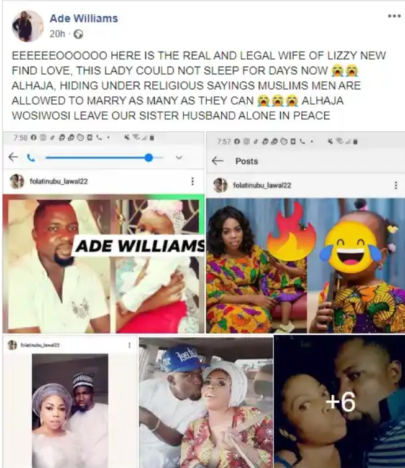Screen dimensions: 405x468
Task: Open Ade Williams profile picture
Action: click(x=28, y=26)
